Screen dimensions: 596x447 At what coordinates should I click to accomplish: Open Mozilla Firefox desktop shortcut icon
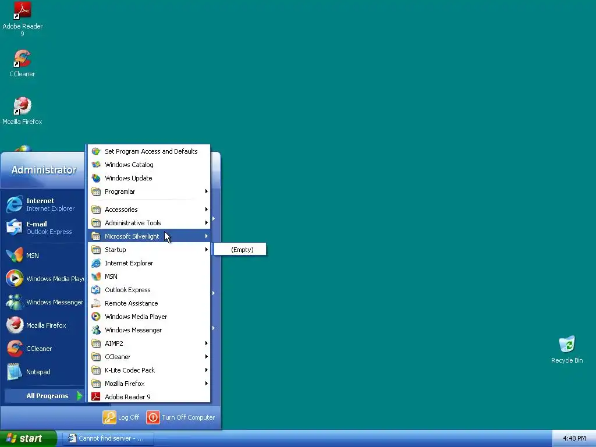point(22,106)
